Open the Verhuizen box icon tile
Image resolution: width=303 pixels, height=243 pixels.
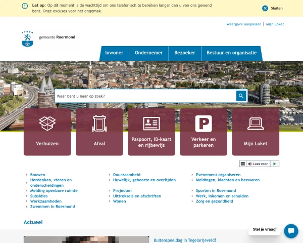pyautogui.click(x=47, y=132)
